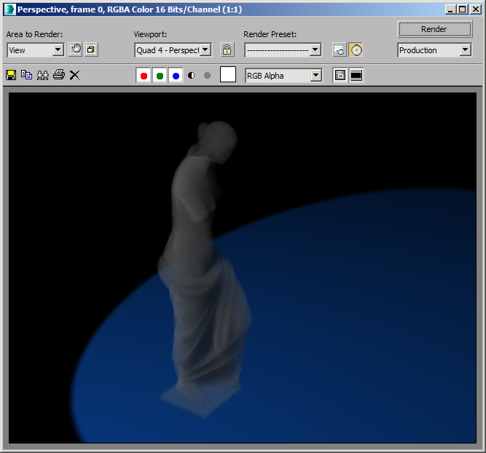This screenshot has height=453, width=486.
Task: Click the 3ds Max title bar icon
Action: tap(9, 9)
